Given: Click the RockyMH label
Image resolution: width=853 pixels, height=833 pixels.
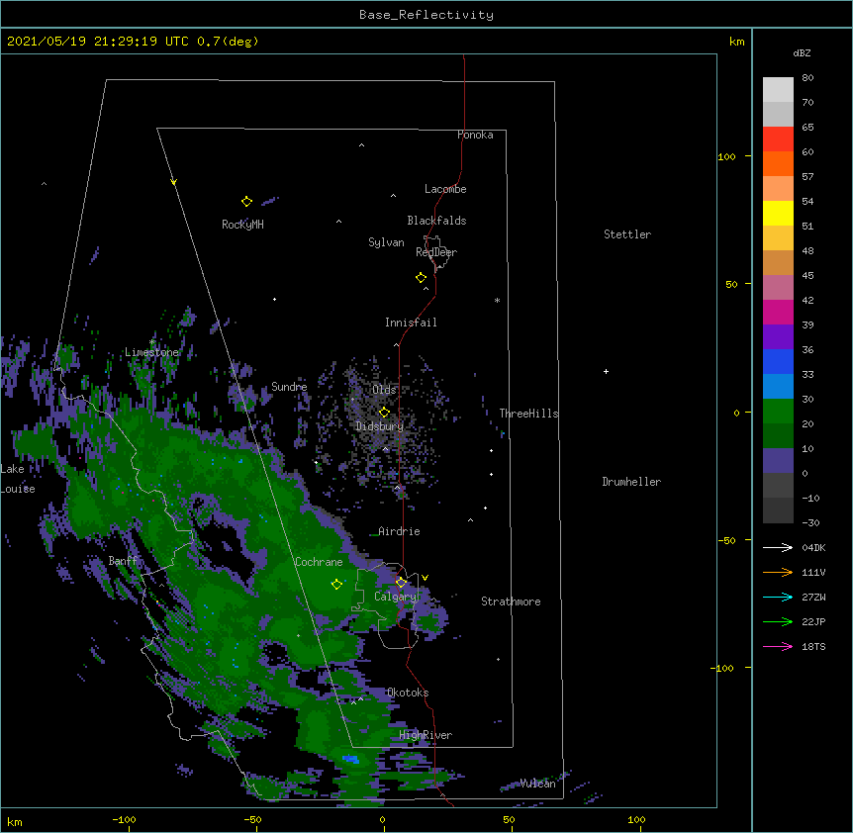Looking at the screenshot, I should [x=242, y=225].
